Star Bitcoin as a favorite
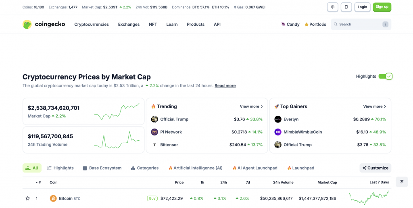The width and height of the screenshot is (413, 208). [x=27, y=198]
